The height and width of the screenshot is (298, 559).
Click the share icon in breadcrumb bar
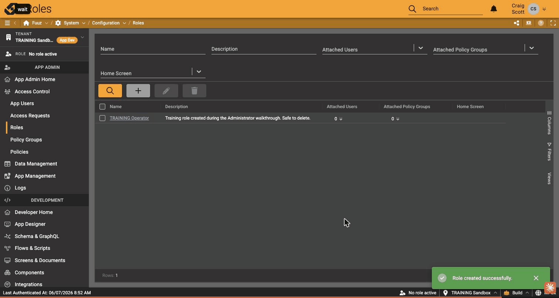tap(516, 23)
